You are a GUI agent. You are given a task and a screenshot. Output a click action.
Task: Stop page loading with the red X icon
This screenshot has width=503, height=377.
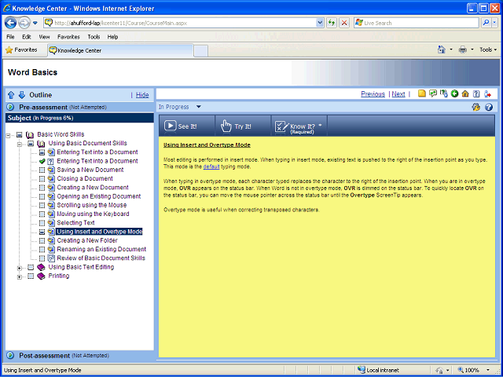click(344, 23)
